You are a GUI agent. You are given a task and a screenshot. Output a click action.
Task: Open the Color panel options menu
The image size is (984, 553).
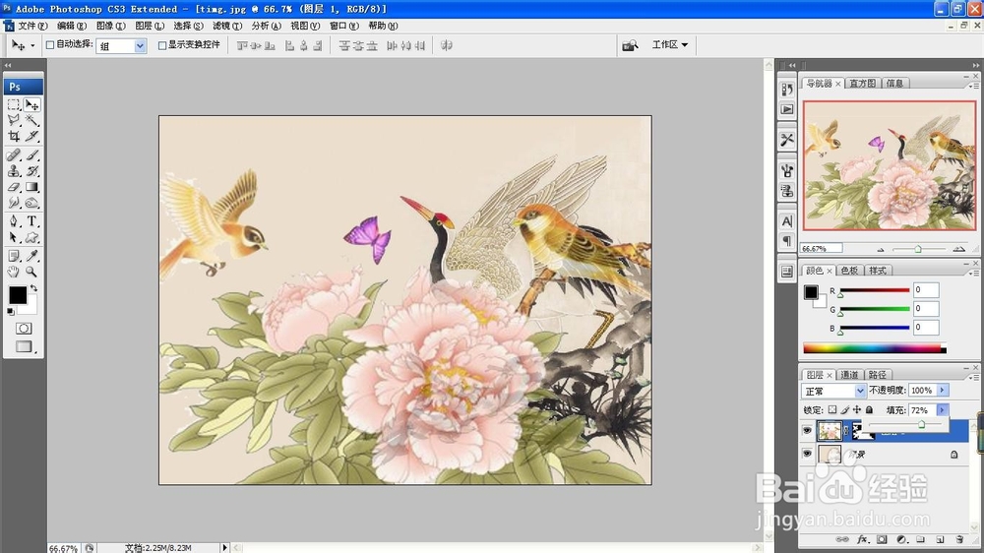point(974,273)
